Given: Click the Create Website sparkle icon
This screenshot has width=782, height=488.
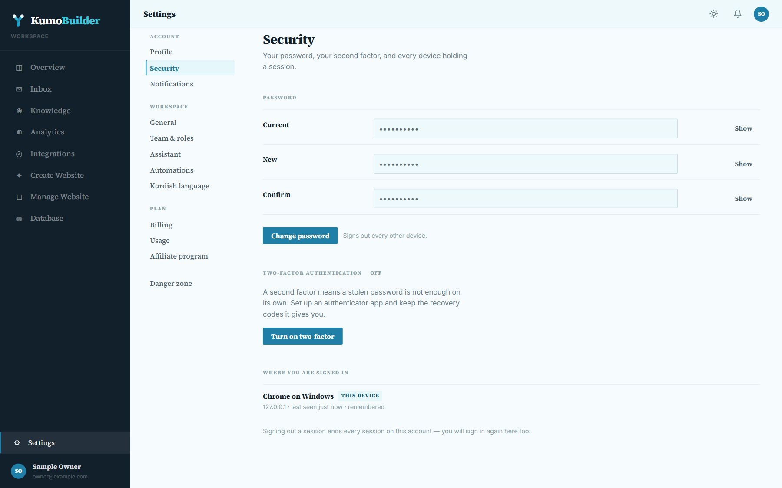Looking at the screenshot, I should click(19, 176).
